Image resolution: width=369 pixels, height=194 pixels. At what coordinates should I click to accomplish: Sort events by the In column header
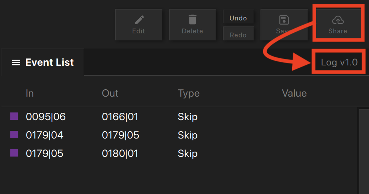pos(30,93)
